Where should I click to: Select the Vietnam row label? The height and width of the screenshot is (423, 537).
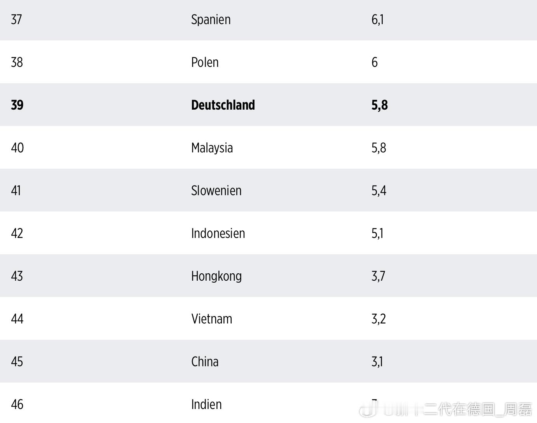point(212,319)
